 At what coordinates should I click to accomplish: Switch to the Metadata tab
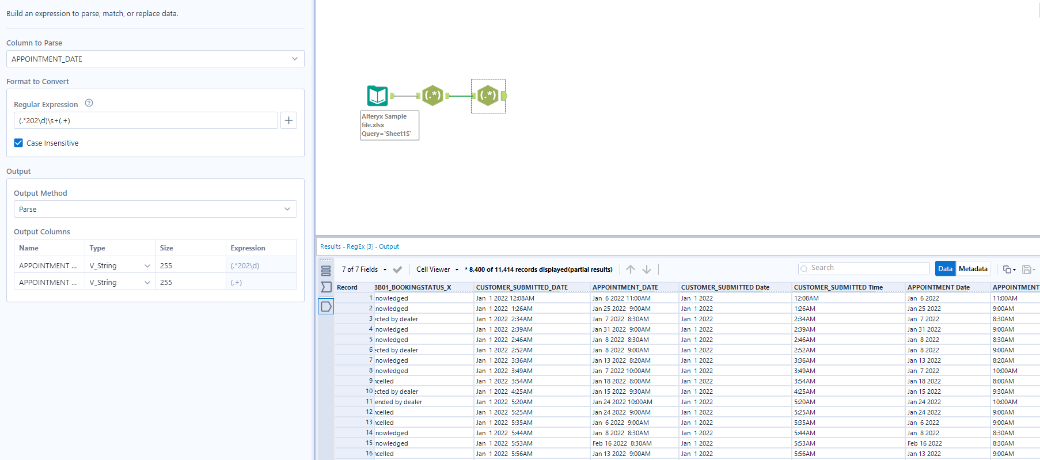(x=973, y=269)
